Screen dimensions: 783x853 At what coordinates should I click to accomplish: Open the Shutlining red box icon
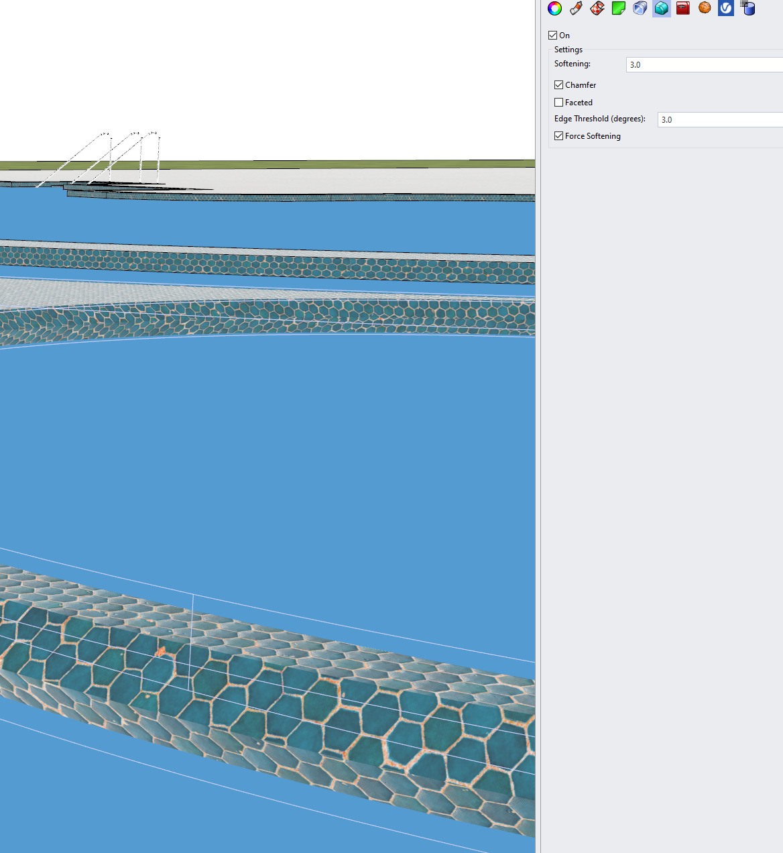pyautogui.click(x=683, y=8)
